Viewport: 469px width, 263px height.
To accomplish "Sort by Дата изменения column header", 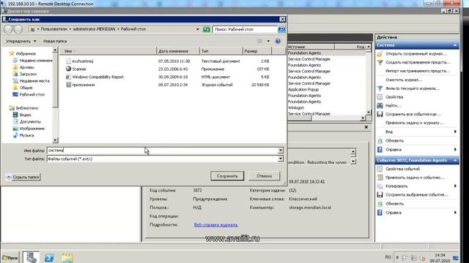I will coord(178,51).
